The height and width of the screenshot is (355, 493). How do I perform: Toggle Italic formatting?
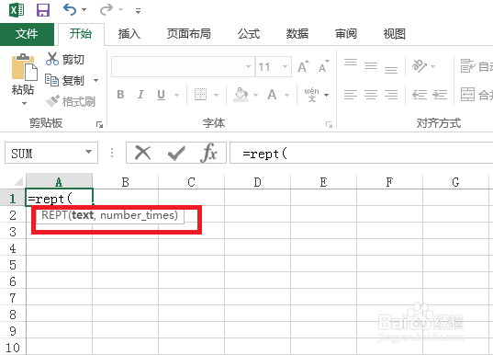[140, 95]
